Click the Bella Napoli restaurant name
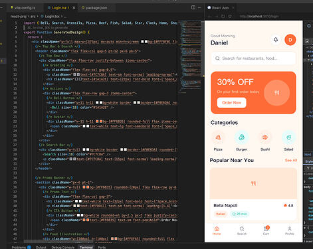The image size is (313, 249). (225, 205)
